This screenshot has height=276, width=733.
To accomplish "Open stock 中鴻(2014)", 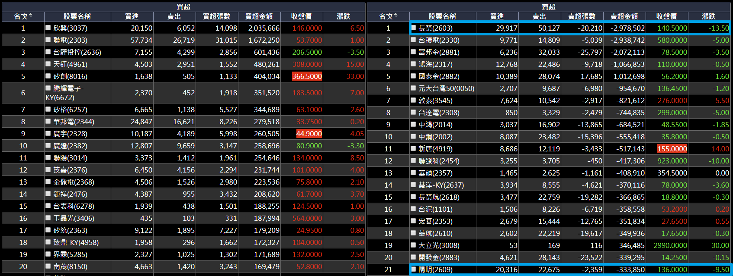I will point(435,124).
